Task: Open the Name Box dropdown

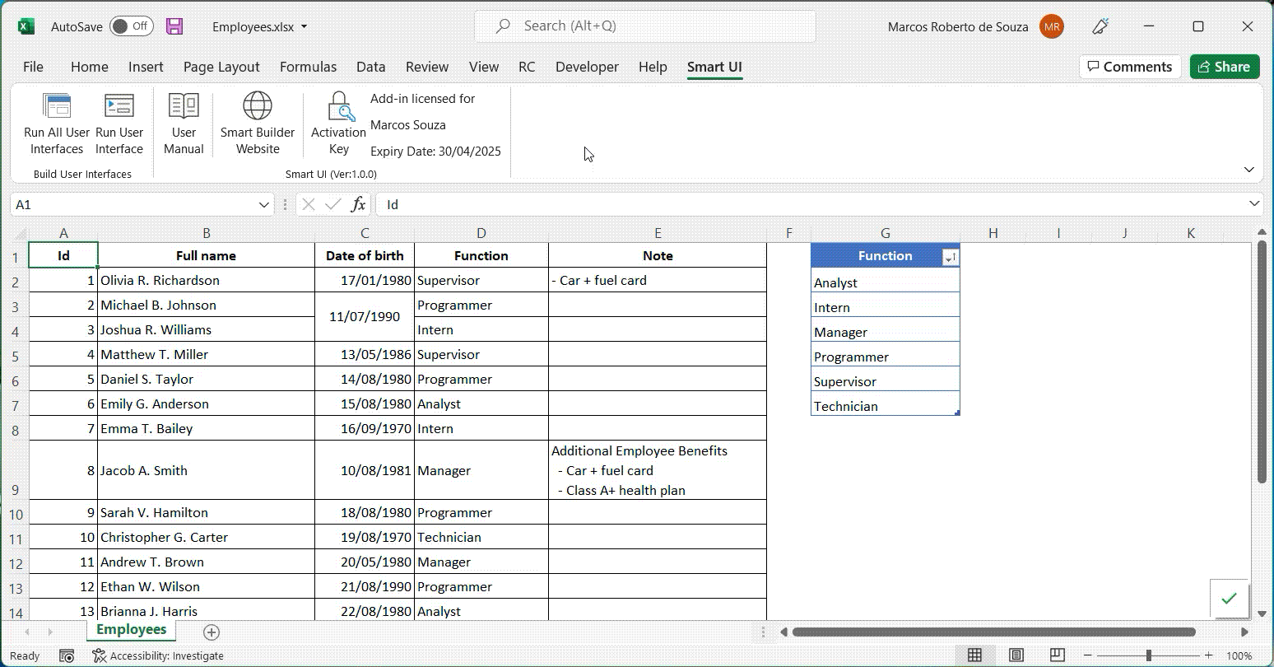Action: [x=263, y=204]
